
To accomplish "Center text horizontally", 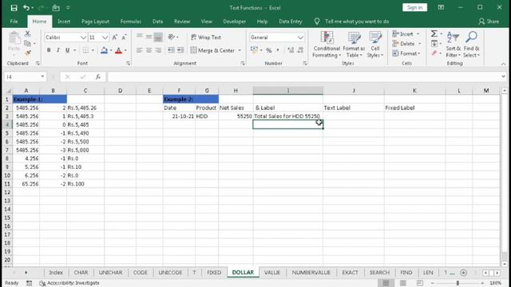I will (149, 50).
